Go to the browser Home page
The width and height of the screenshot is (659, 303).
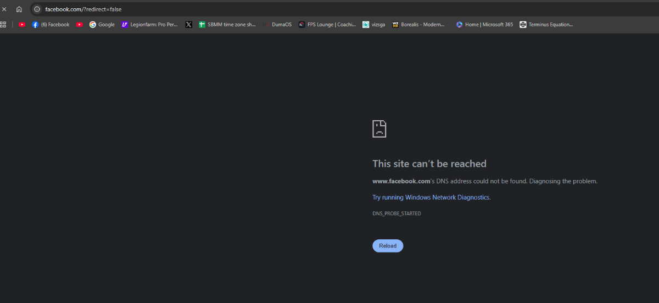pos(19,9)
